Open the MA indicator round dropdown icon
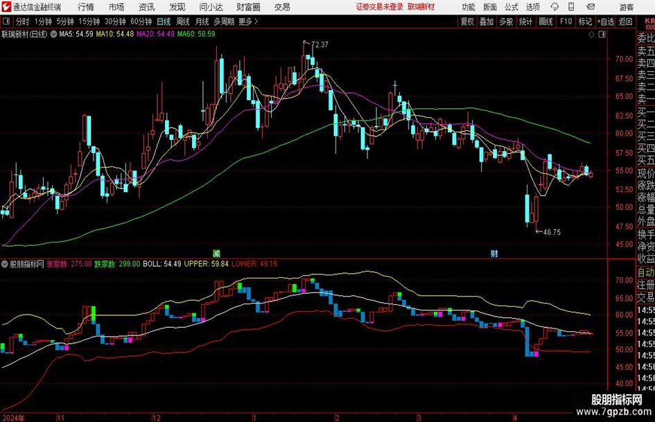 pyautogui.click(x=53, y=34)
